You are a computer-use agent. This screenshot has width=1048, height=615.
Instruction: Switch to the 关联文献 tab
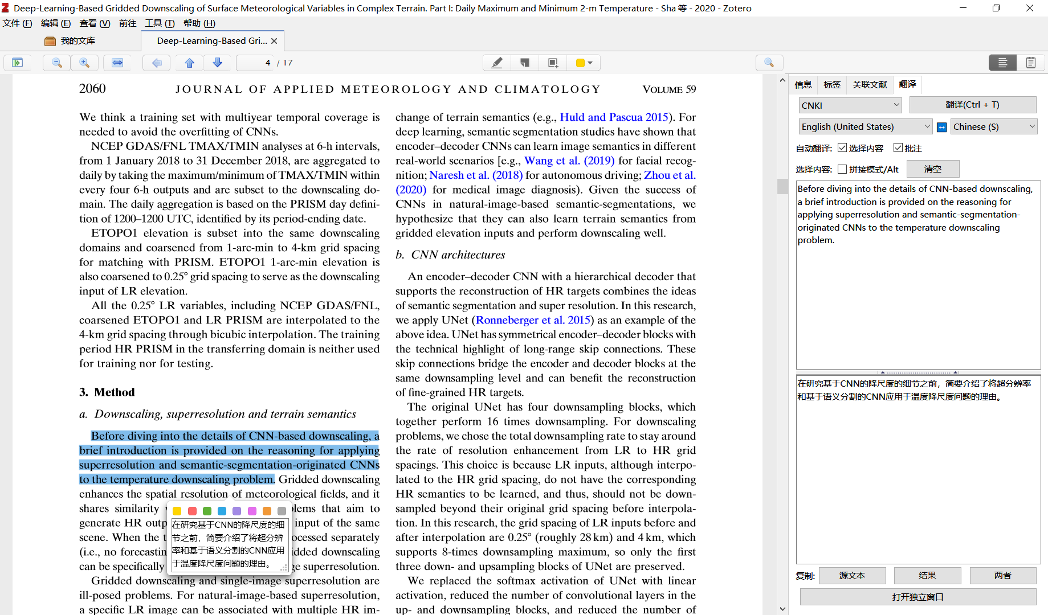pyautogui.click(x=870, y=84)
